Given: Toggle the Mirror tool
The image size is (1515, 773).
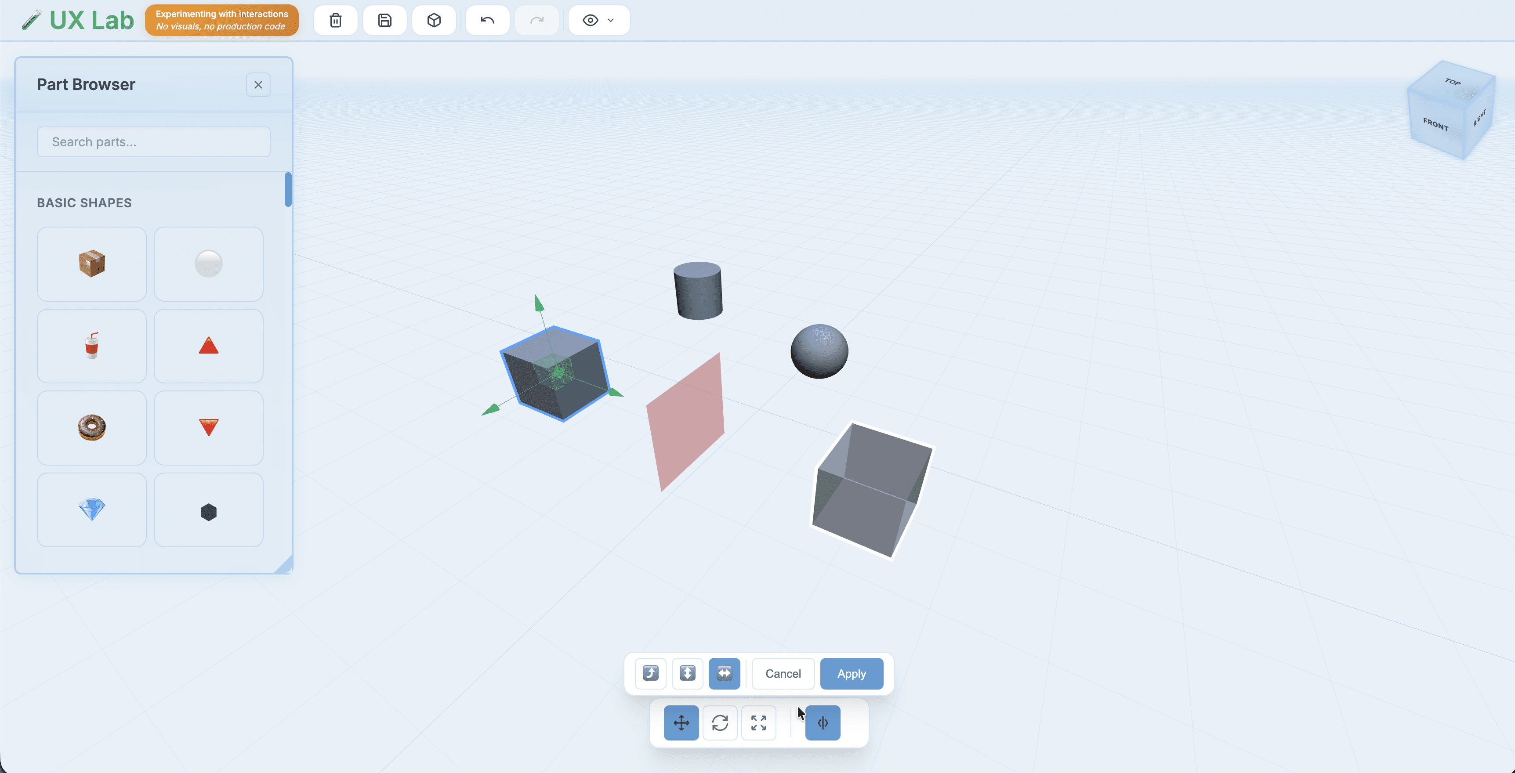Looking at the screenshot, I should (x=822, y=722).
